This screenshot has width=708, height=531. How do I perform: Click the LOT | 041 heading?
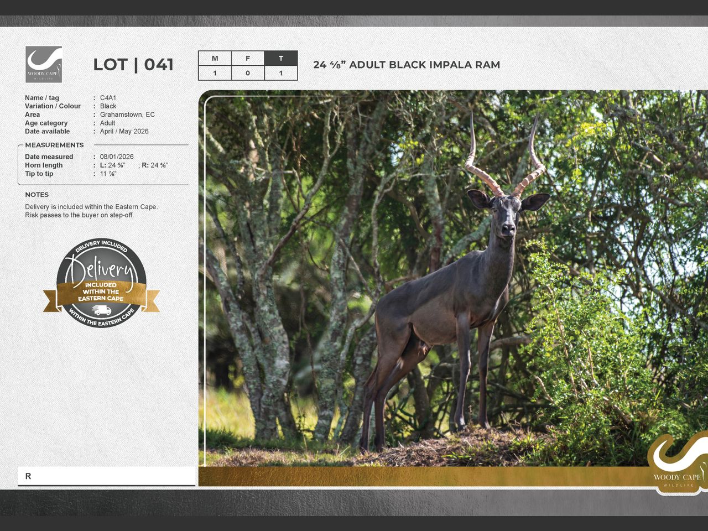pyautogui.click(x=133, y=65)
